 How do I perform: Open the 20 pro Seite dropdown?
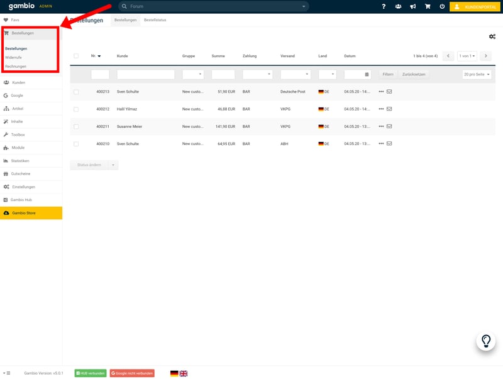click(x=477, y=74)
